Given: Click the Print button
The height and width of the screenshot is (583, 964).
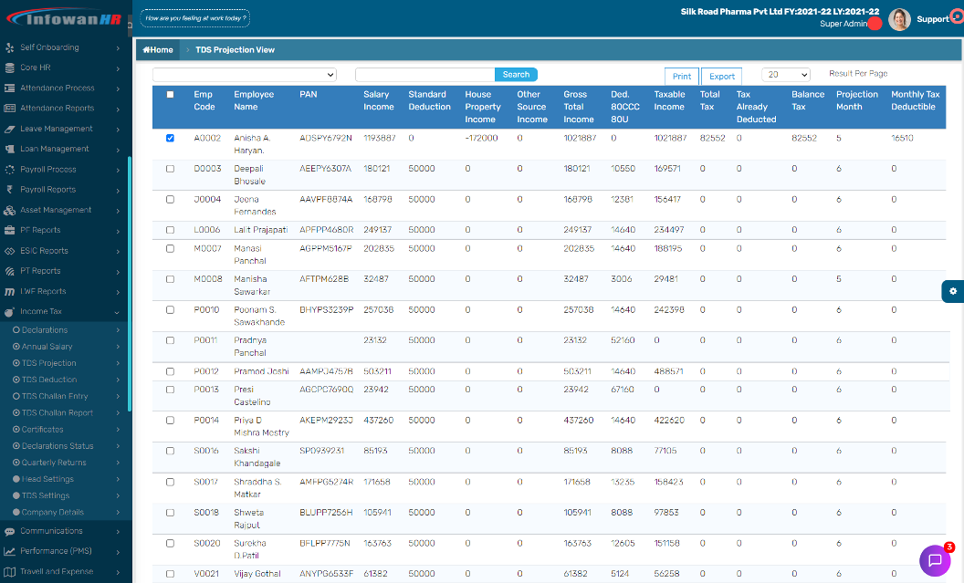Looking at the screenshot, I should 682,77.
